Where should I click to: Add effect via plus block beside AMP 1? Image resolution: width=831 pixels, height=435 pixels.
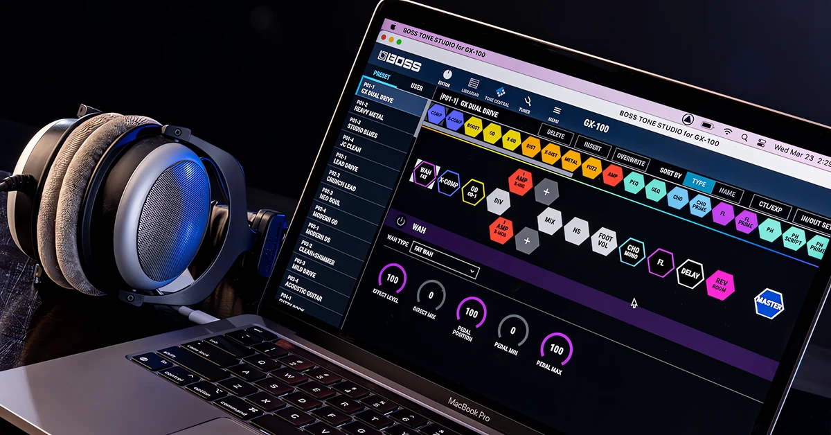pyautogui.click(x=546, y=191)
